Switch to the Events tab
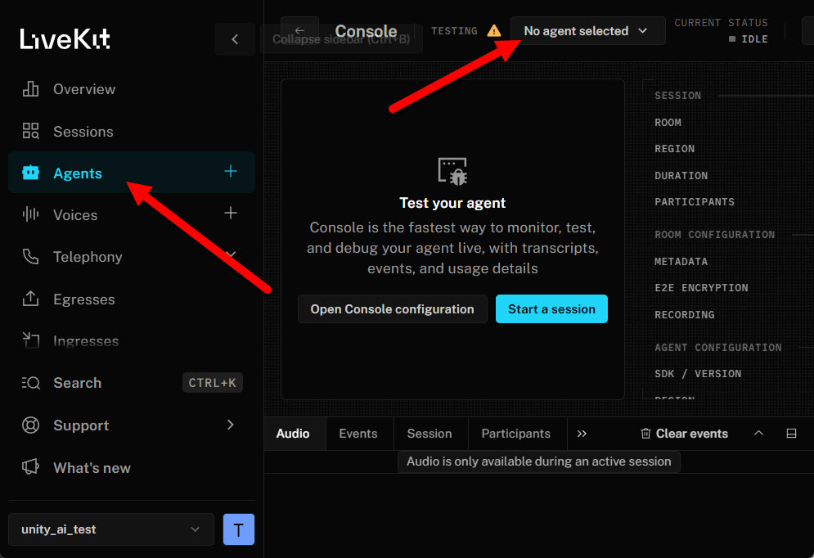 click(358, 434)
